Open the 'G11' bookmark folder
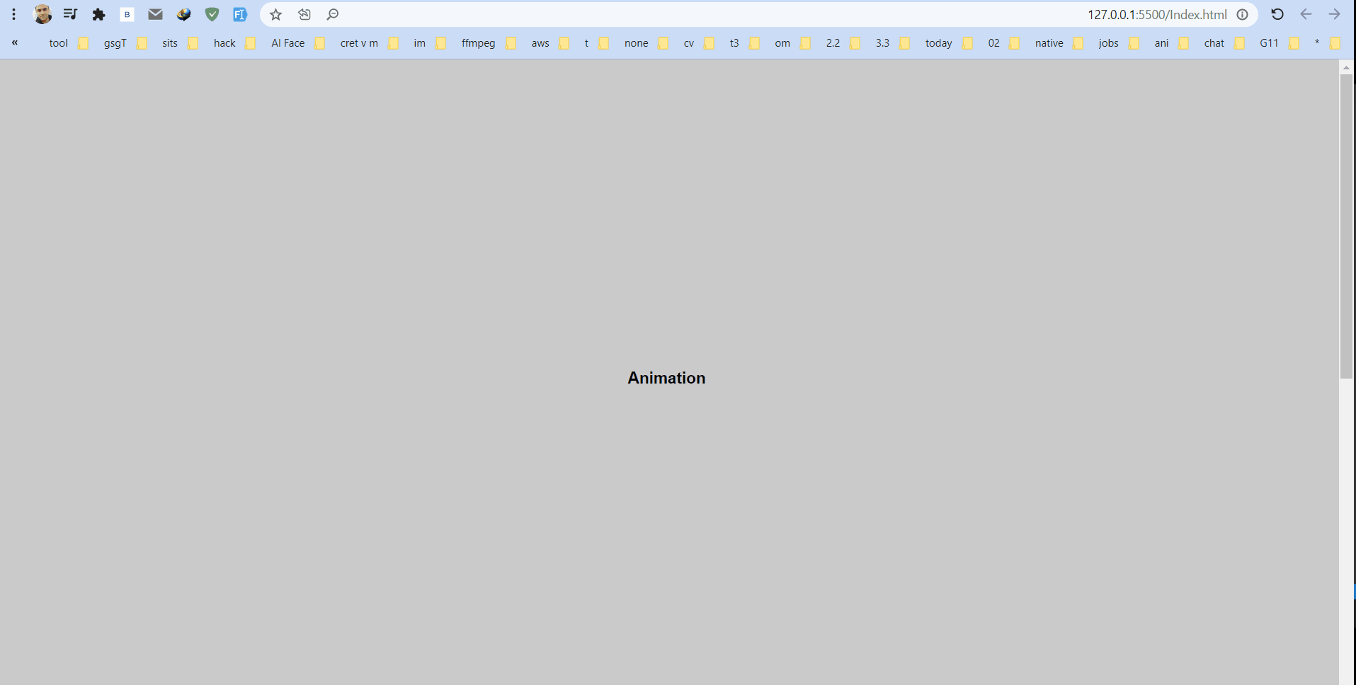This screenshot has width=1356, height=685. tap(1279, 43)
